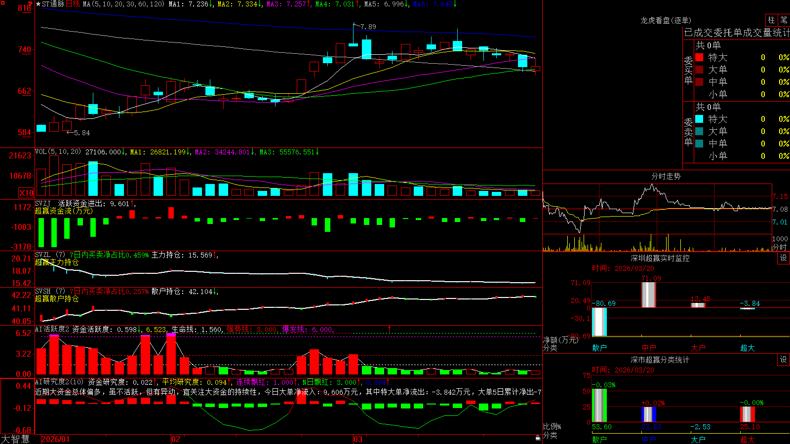Image resolution: width=790 pixels, height=444 pixels.
Task: Open the red question mark help icon
Action: pos(30,4)
